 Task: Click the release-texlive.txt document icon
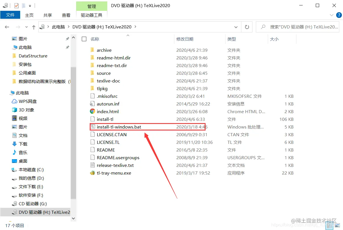point(92,165)
